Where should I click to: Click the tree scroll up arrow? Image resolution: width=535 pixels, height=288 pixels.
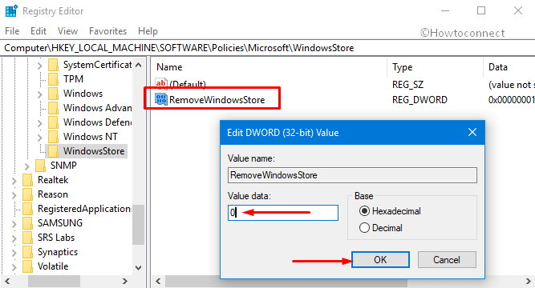coord(138,65)
